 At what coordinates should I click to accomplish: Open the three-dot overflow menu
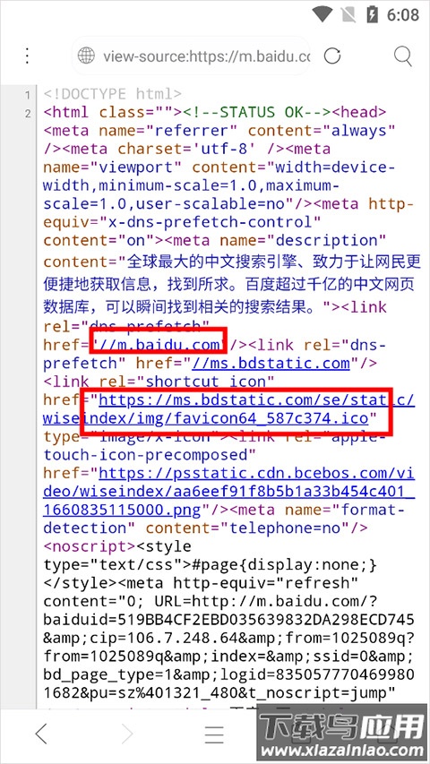[27, 56]
